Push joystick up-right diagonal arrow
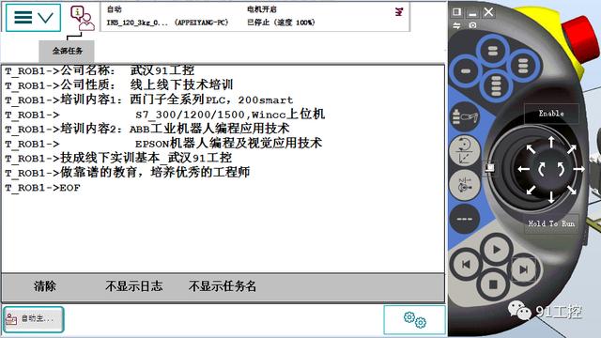Viewport: 601px width, 338px height. tap(572, 149)
